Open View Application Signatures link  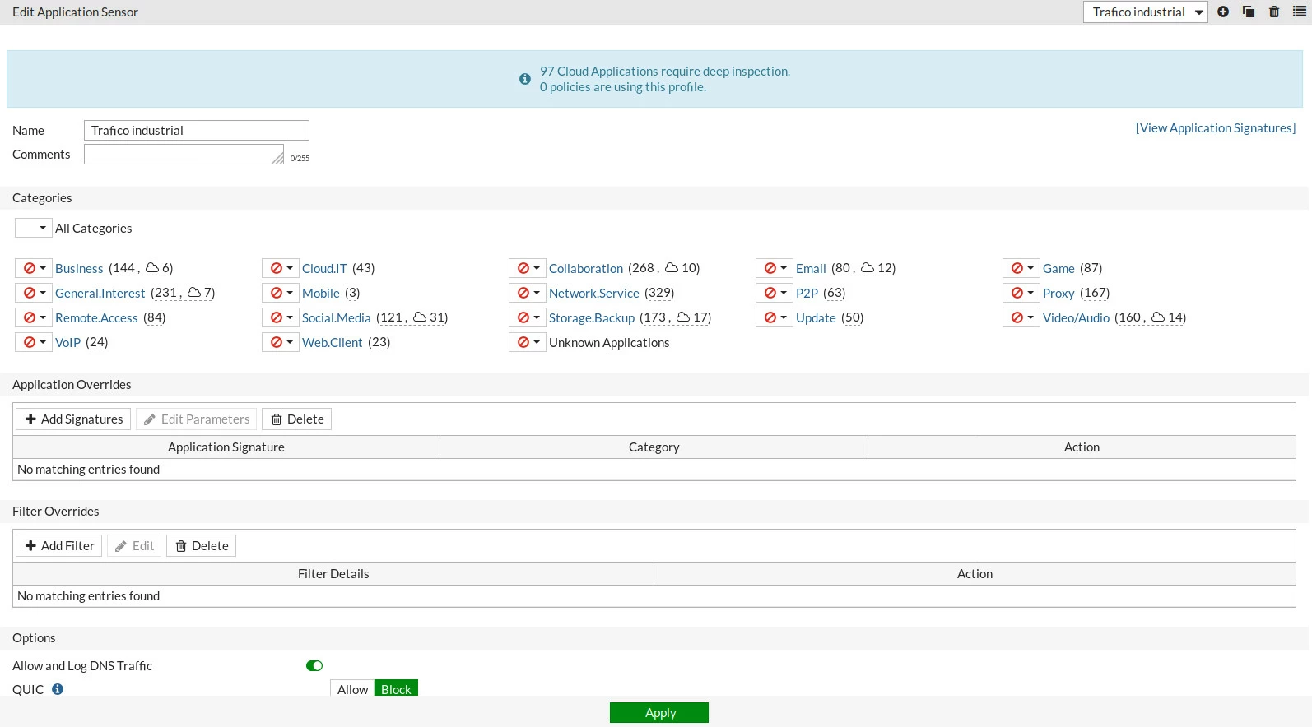(x=1216, y=128)
